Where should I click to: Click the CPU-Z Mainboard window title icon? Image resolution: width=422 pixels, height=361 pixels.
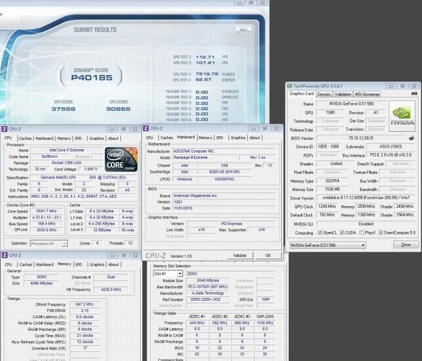(x=146, y=129)
